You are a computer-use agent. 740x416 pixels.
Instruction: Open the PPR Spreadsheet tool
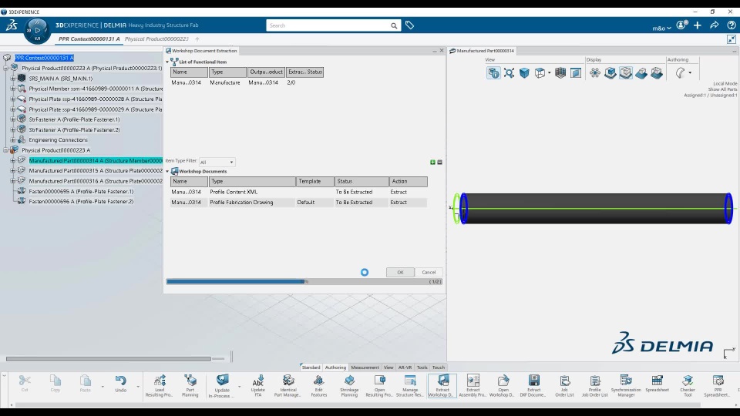718,385
